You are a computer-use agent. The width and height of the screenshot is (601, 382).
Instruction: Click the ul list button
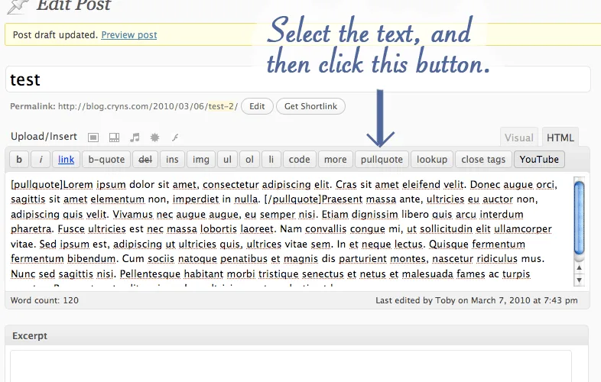(227, 160)
